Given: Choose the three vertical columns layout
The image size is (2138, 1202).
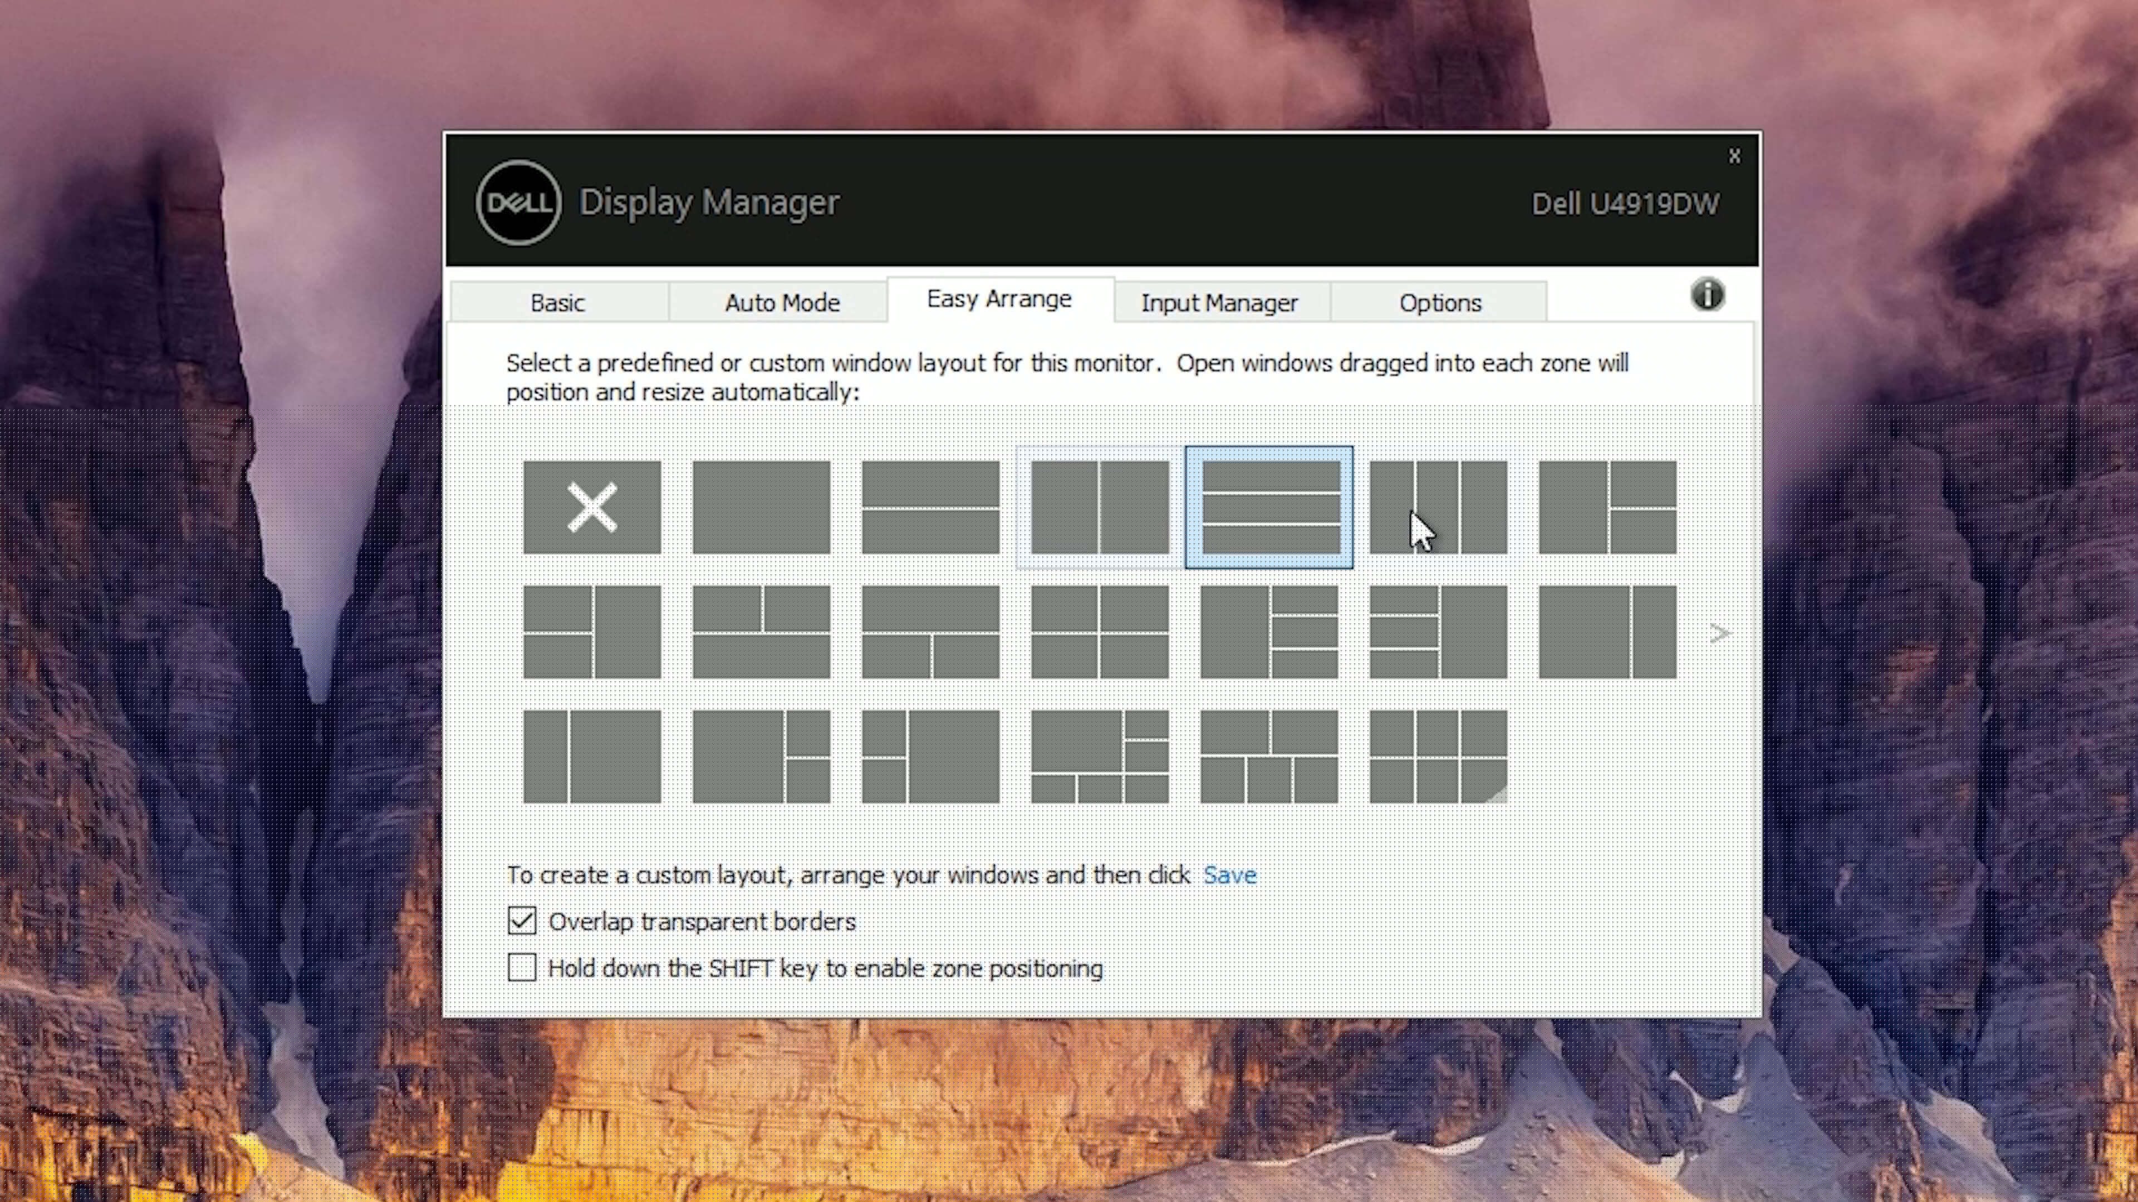Looking at the screenshot, I should tap(1438, 507).
